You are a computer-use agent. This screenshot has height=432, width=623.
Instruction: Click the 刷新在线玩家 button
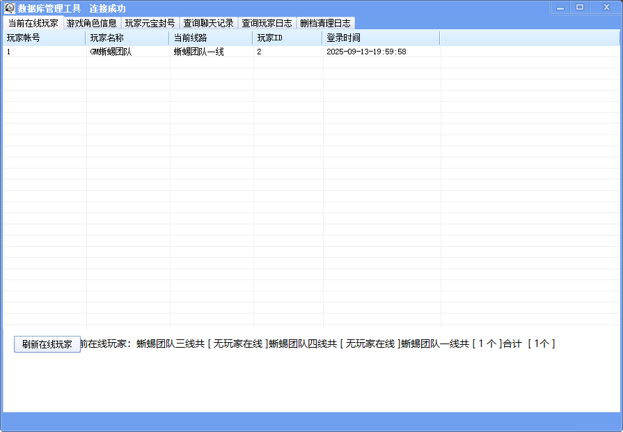point(47,344)
